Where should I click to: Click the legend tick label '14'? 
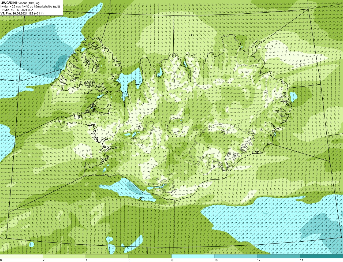pos(301,260)
